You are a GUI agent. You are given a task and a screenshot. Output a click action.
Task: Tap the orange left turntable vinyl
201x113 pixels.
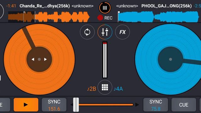(39, 59)
